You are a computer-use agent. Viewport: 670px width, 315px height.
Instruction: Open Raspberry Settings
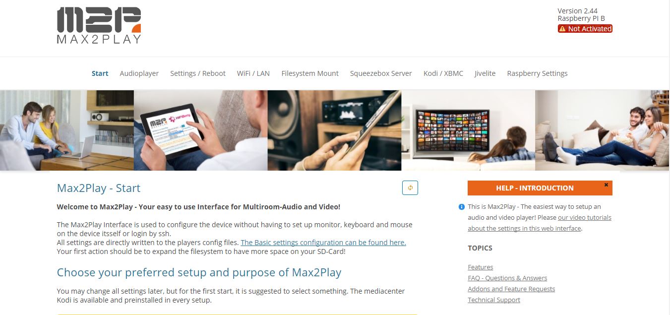(537, 73)
